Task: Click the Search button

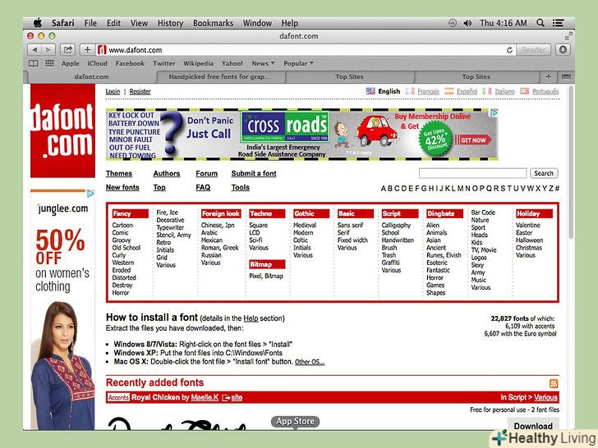Action: [x=544, y=173]
